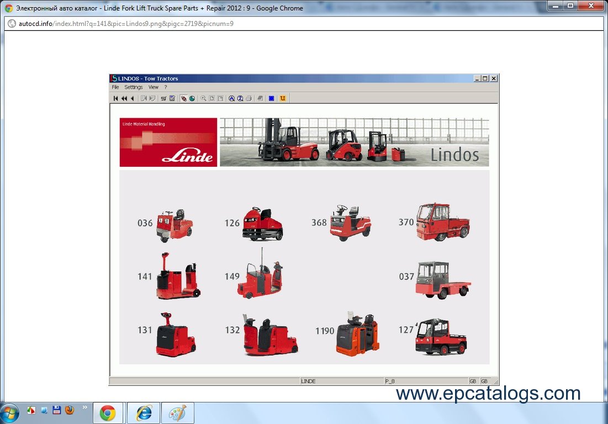Click the double-left rewind arrow icon
608x424 pixels.
pos(124,98)
